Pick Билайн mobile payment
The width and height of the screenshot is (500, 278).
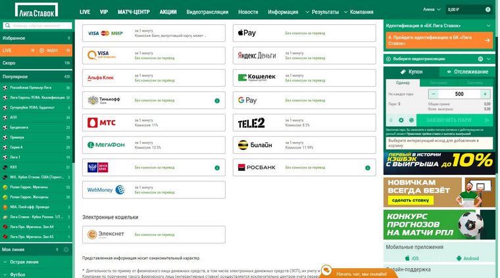[304, 145]
